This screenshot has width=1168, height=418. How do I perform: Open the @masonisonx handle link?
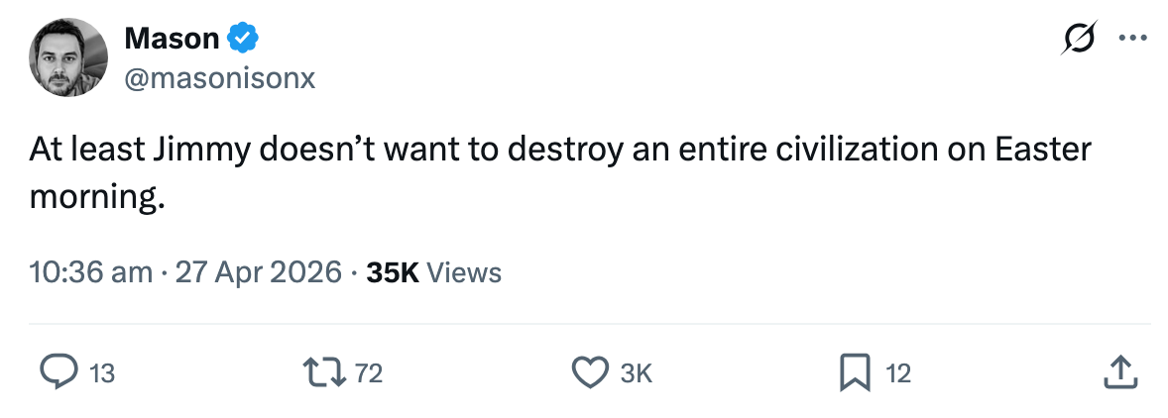tap(219, 78)
